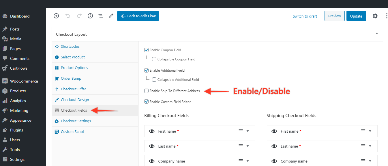Switch to the Checkout Settings tab
388x166 pixels.
point(75,121)
